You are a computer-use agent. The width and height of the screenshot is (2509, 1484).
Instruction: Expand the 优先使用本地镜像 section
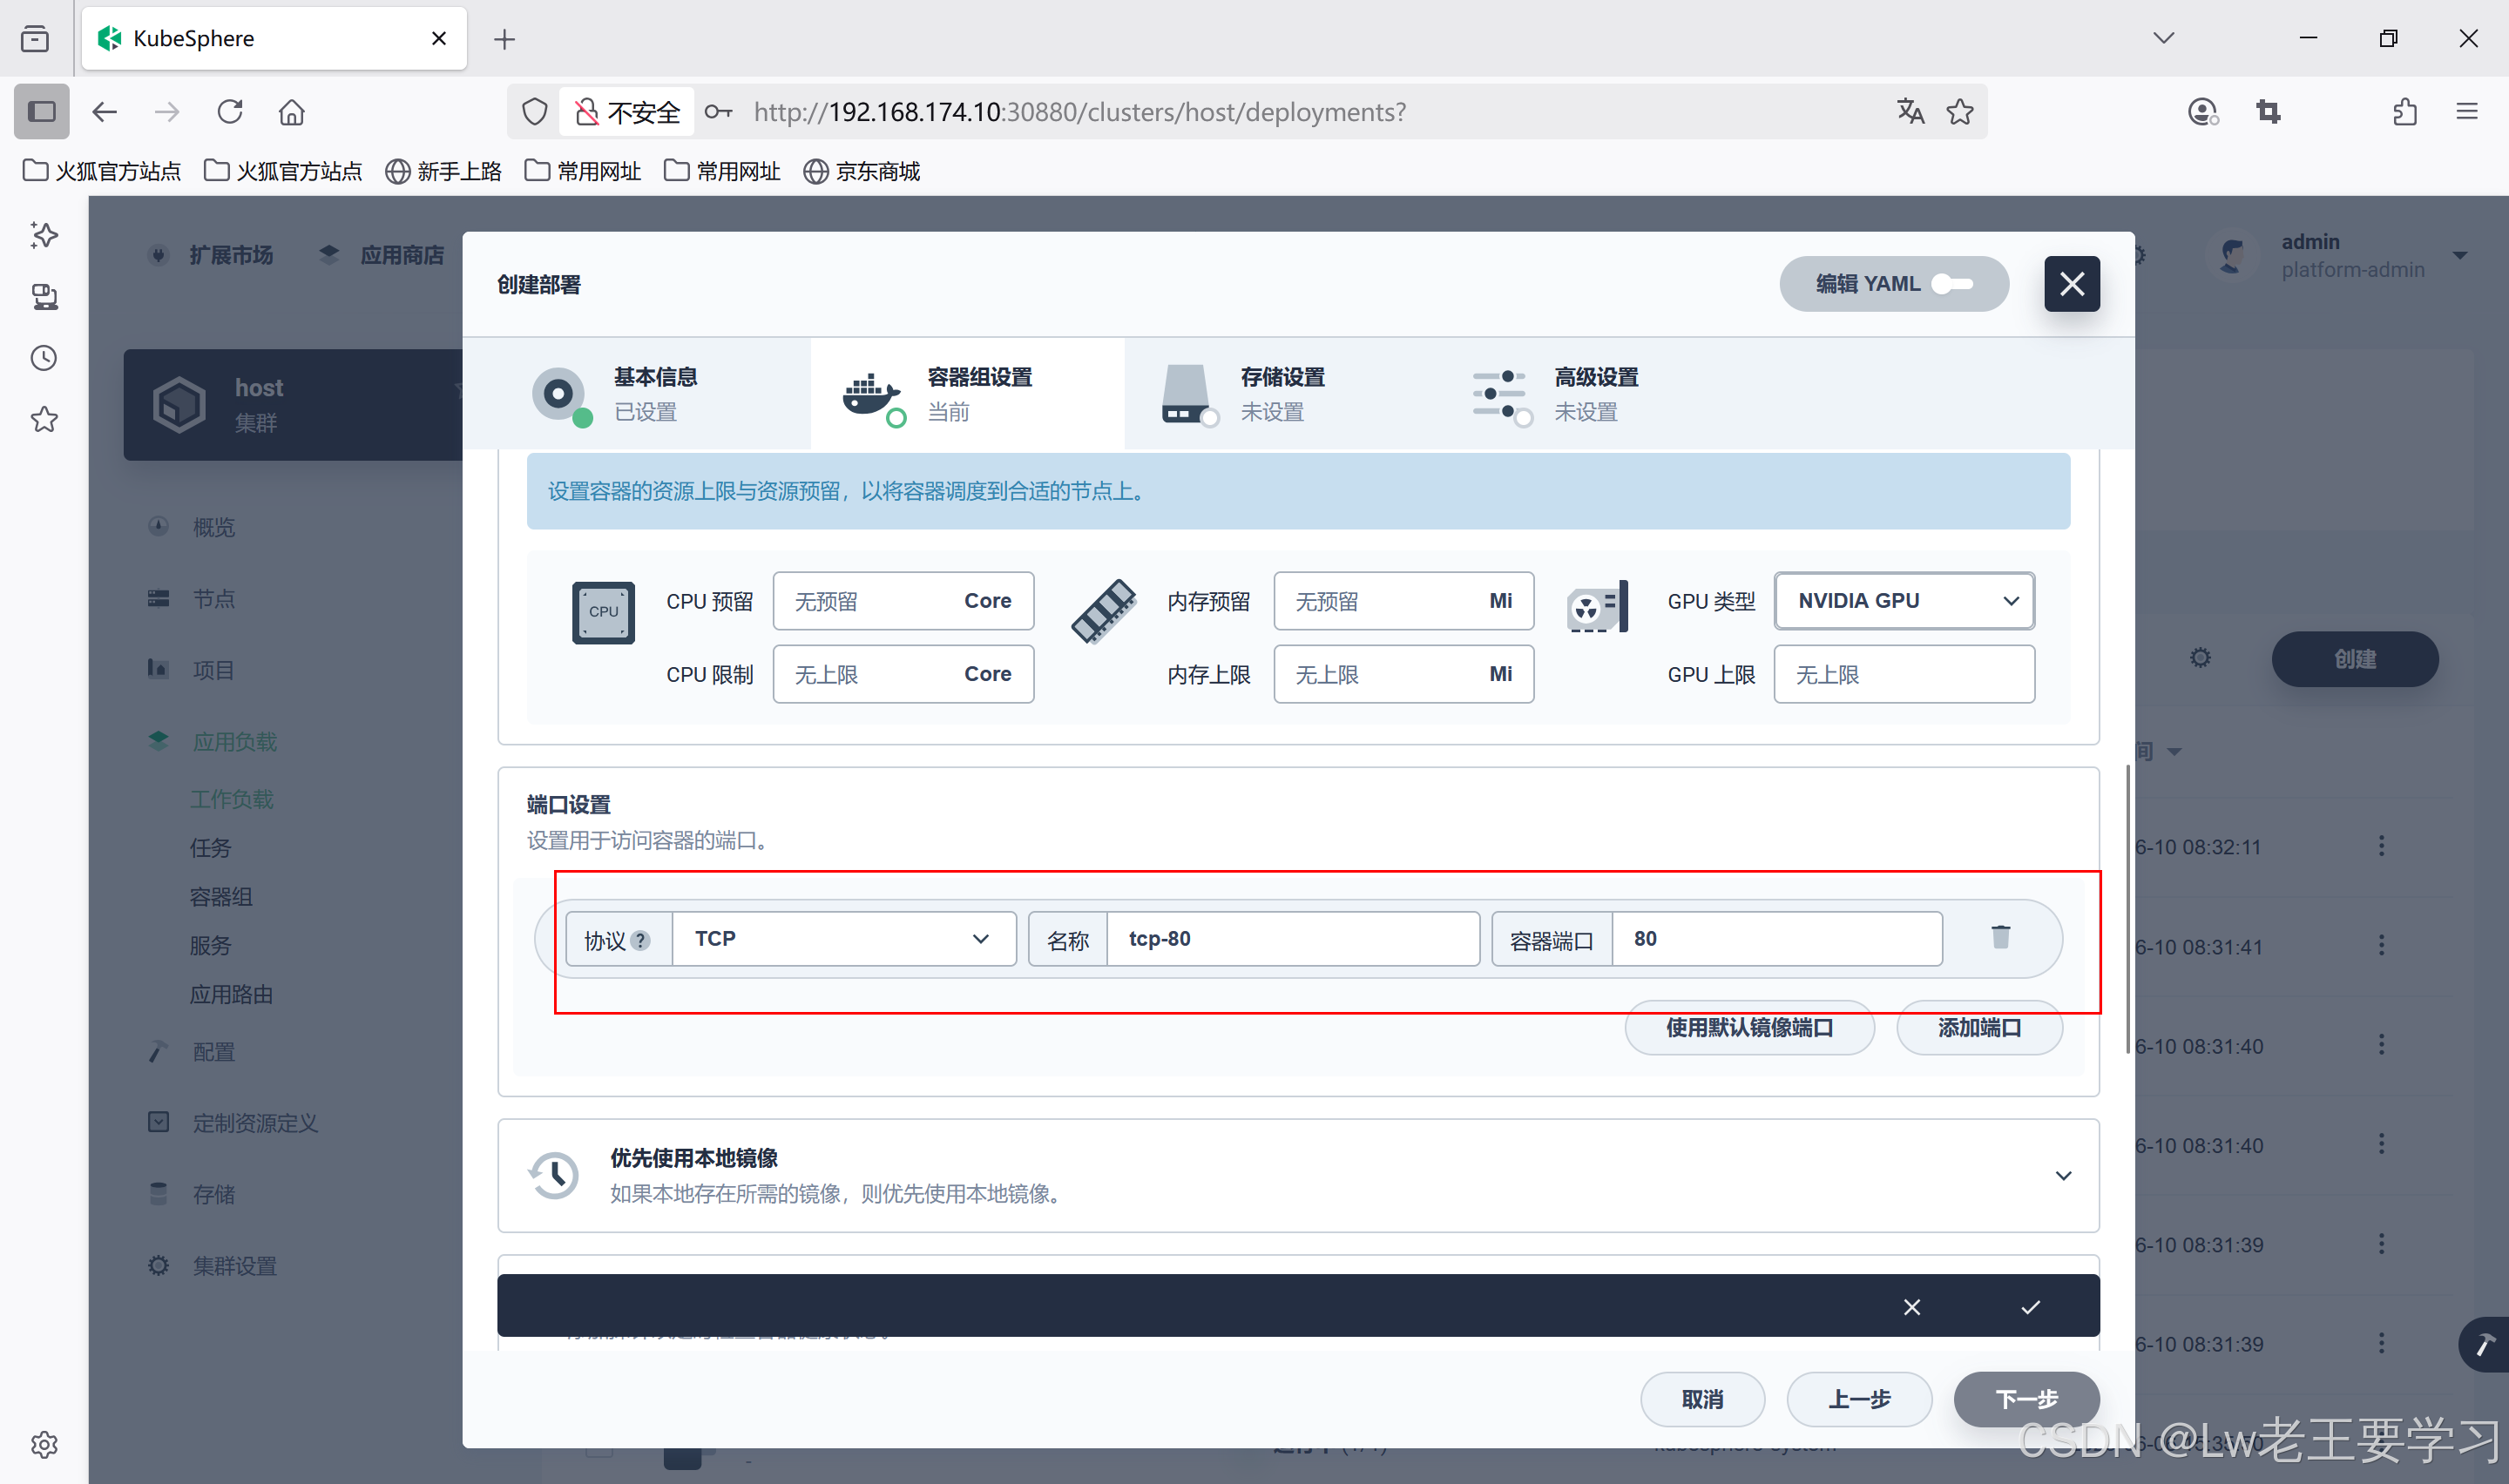pyautogui.click(x=2063, y=1176)
